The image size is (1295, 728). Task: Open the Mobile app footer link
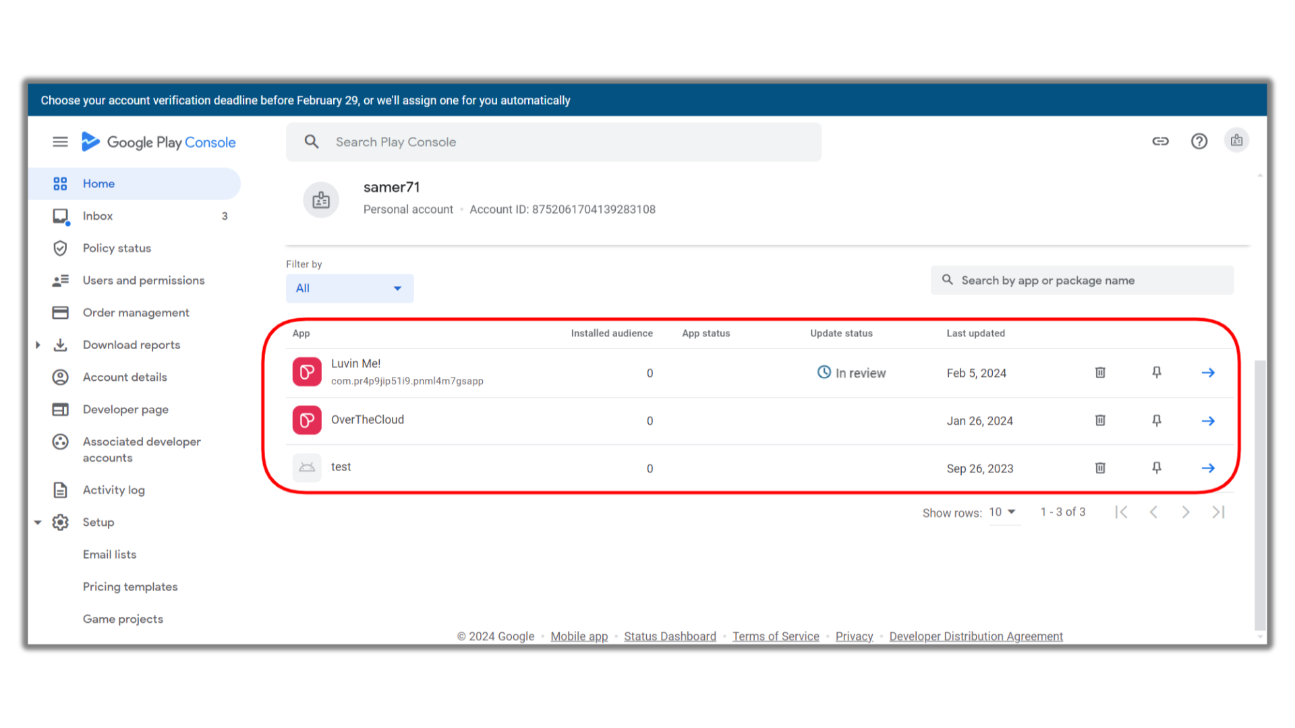tap(579, 636)
